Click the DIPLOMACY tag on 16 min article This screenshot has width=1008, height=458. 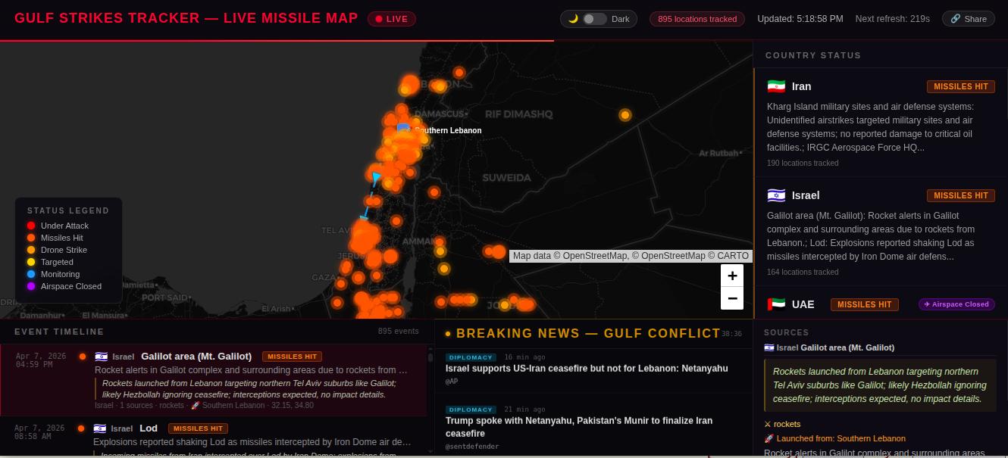click(x=471, y=357)
